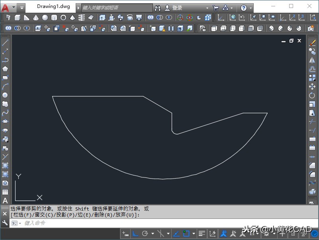The image size is (319, 240).
Task: Select the Polygon draw tool
Action: 5,69
